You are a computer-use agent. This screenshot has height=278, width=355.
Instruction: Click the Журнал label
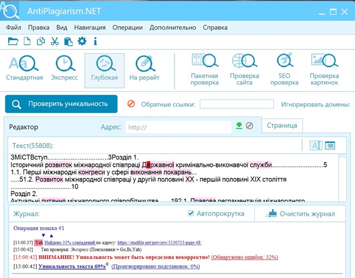pyautogui.click(x=27, y=214)
